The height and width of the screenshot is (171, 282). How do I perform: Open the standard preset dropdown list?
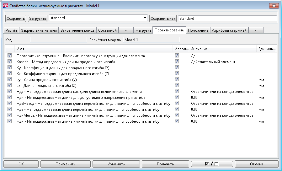145,18
